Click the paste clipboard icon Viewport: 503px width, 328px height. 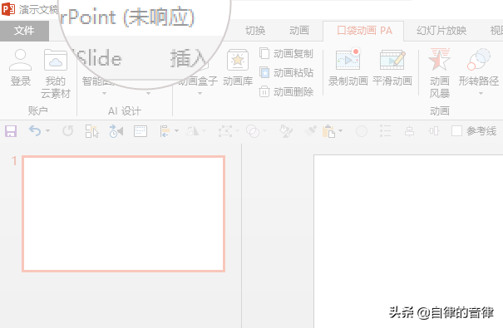pyautogui.click(x=328, y=131)
